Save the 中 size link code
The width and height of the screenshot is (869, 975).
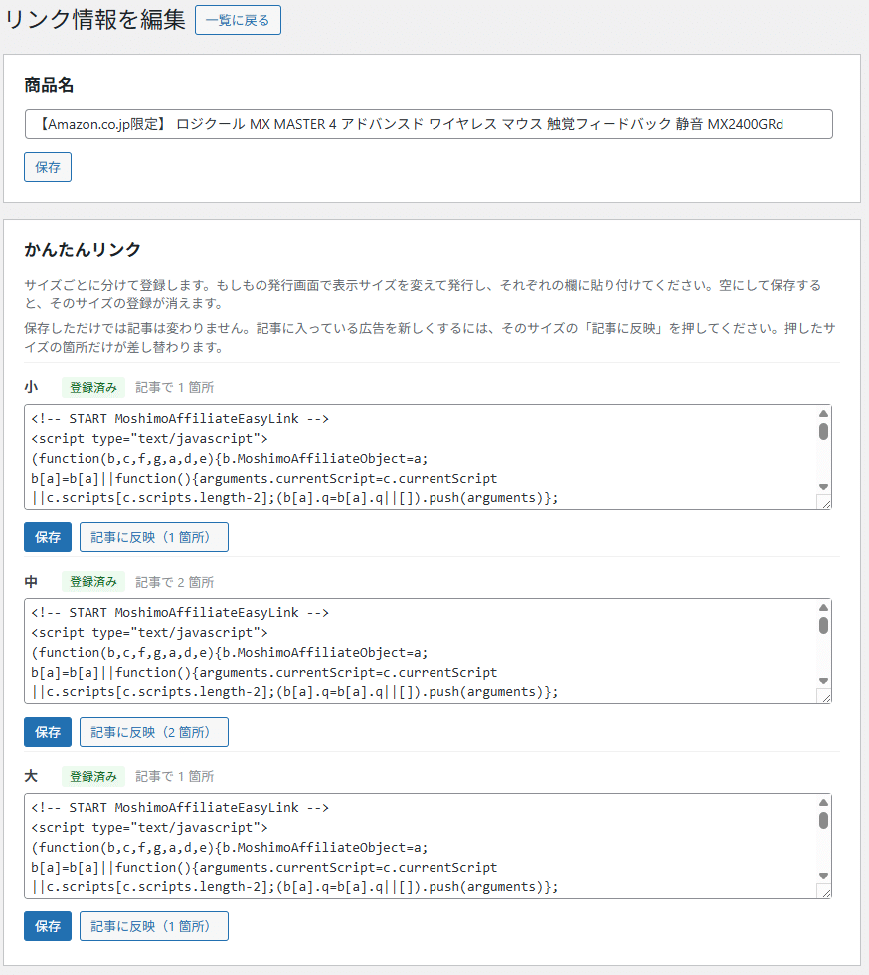[48, 732]
